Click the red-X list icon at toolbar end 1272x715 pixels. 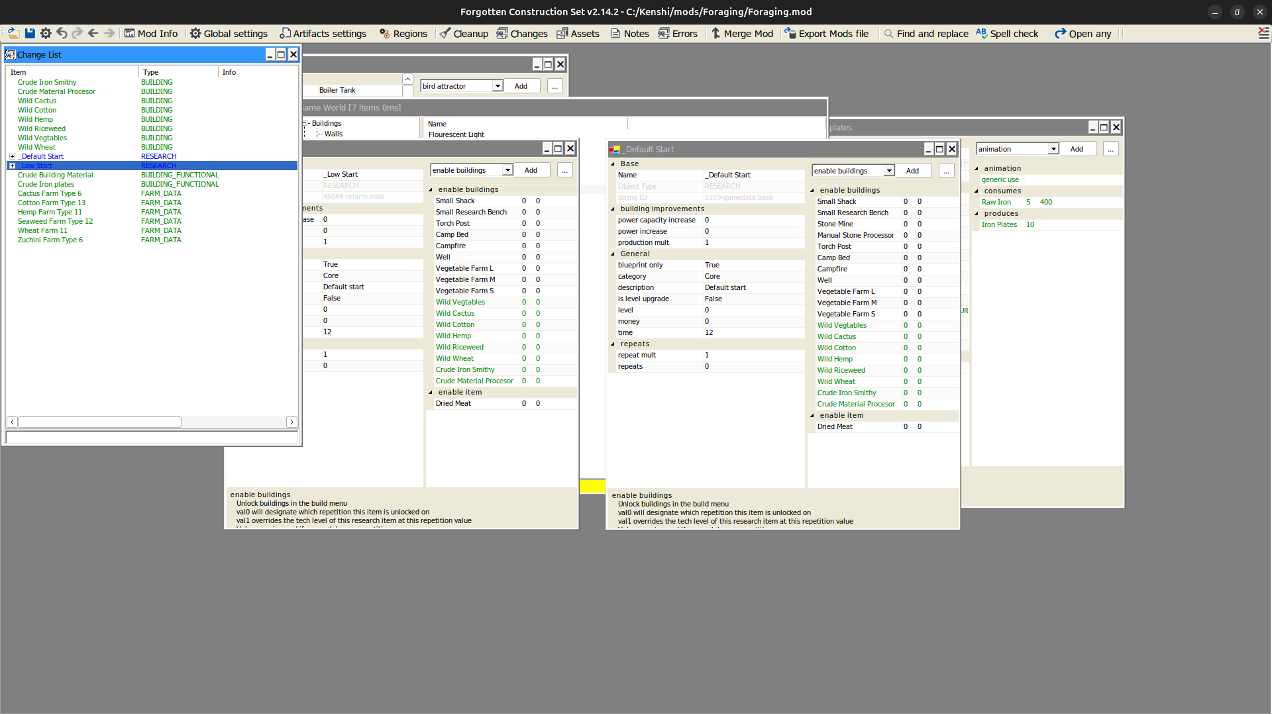point(1263,33)
